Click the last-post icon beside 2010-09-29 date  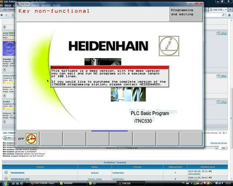pyautogui.click(x=210, y=171)
